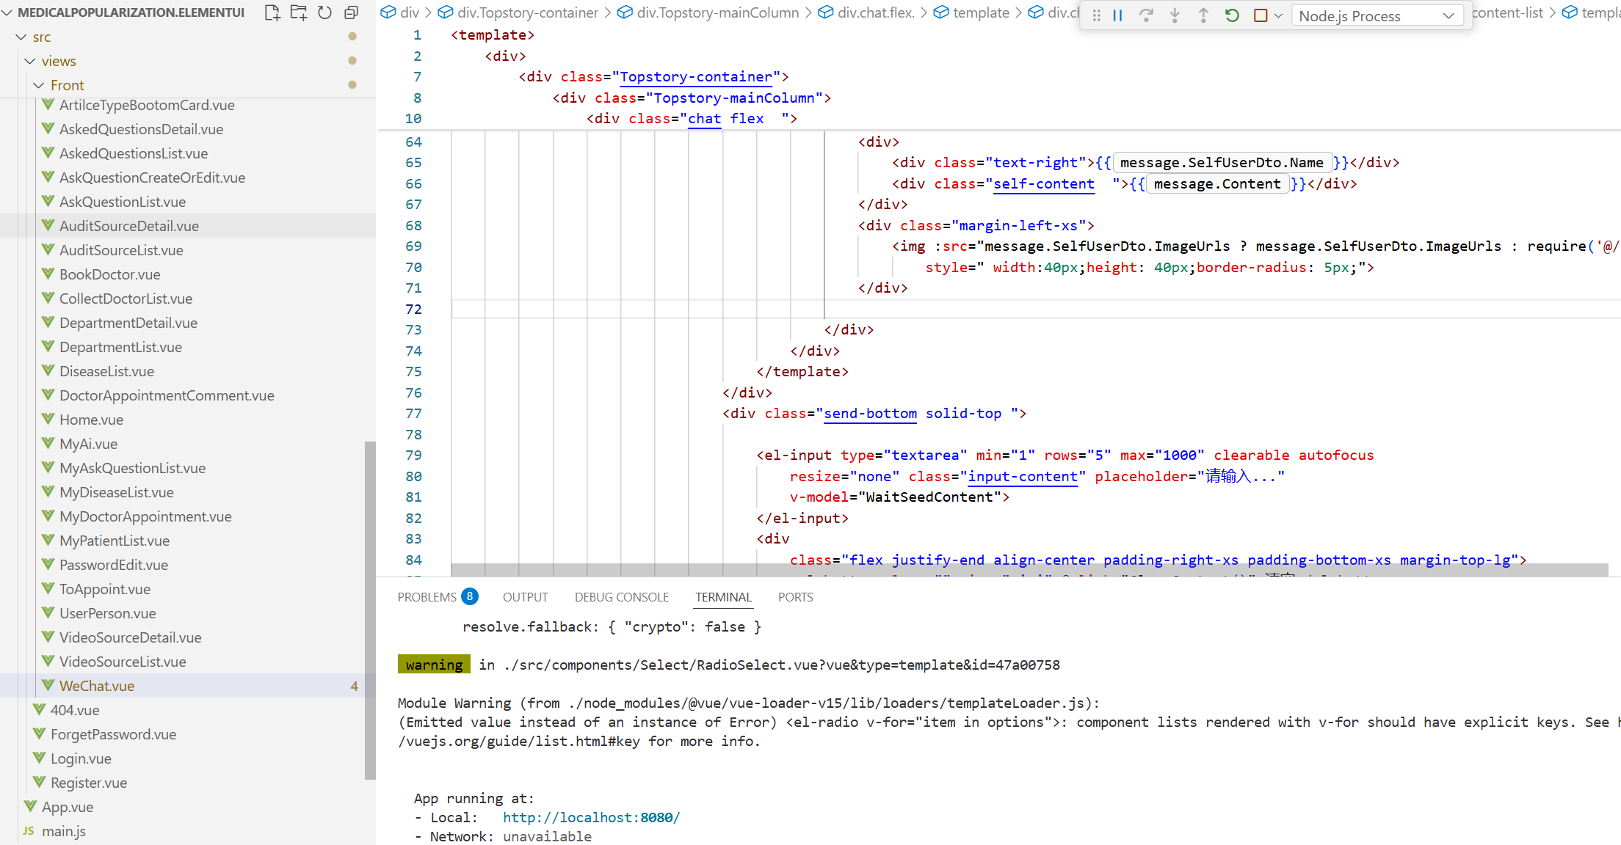Open DiseaseList.vue file
This screenshot has width=1621, height=845.
pyautogui.click(x=187, y=371)
